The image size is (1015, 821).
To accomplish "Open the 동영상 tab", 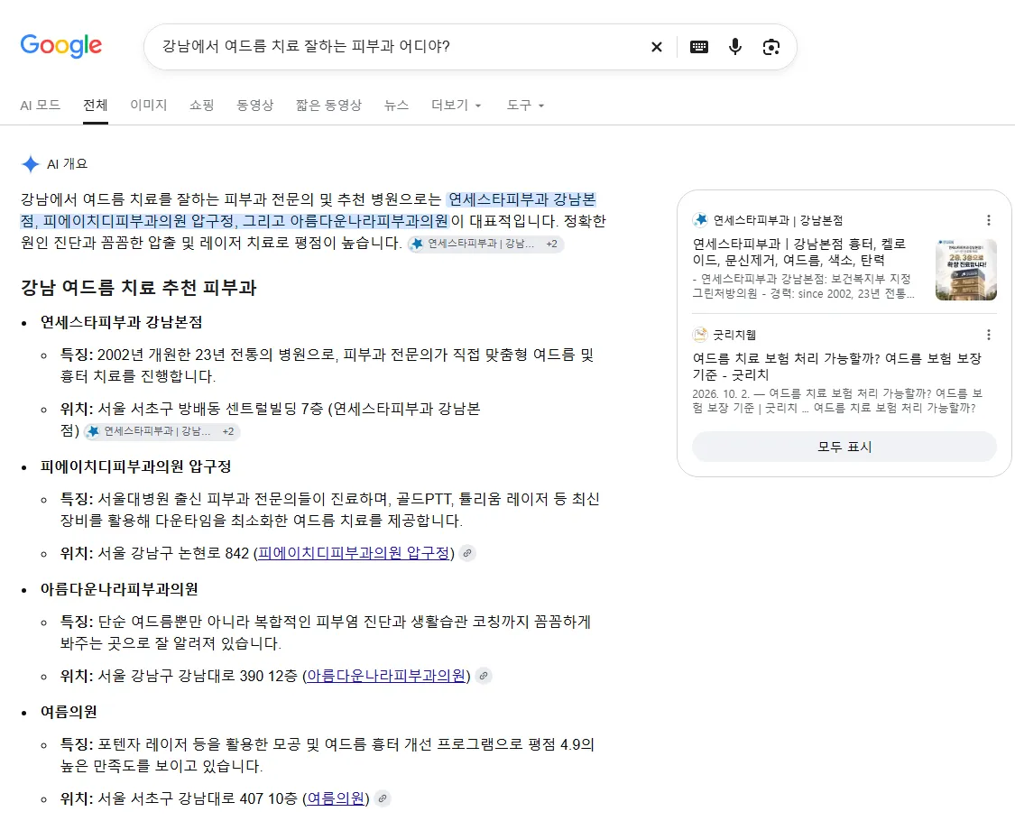I will point(255,105).
